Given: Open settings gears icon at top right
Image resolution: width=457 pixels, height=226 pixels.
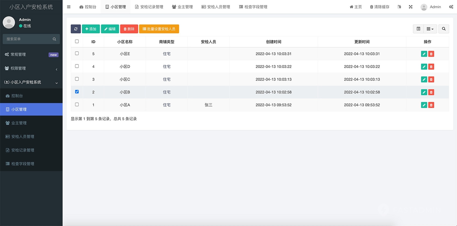Looking at the screenshot, I should (x=451, y=7).
